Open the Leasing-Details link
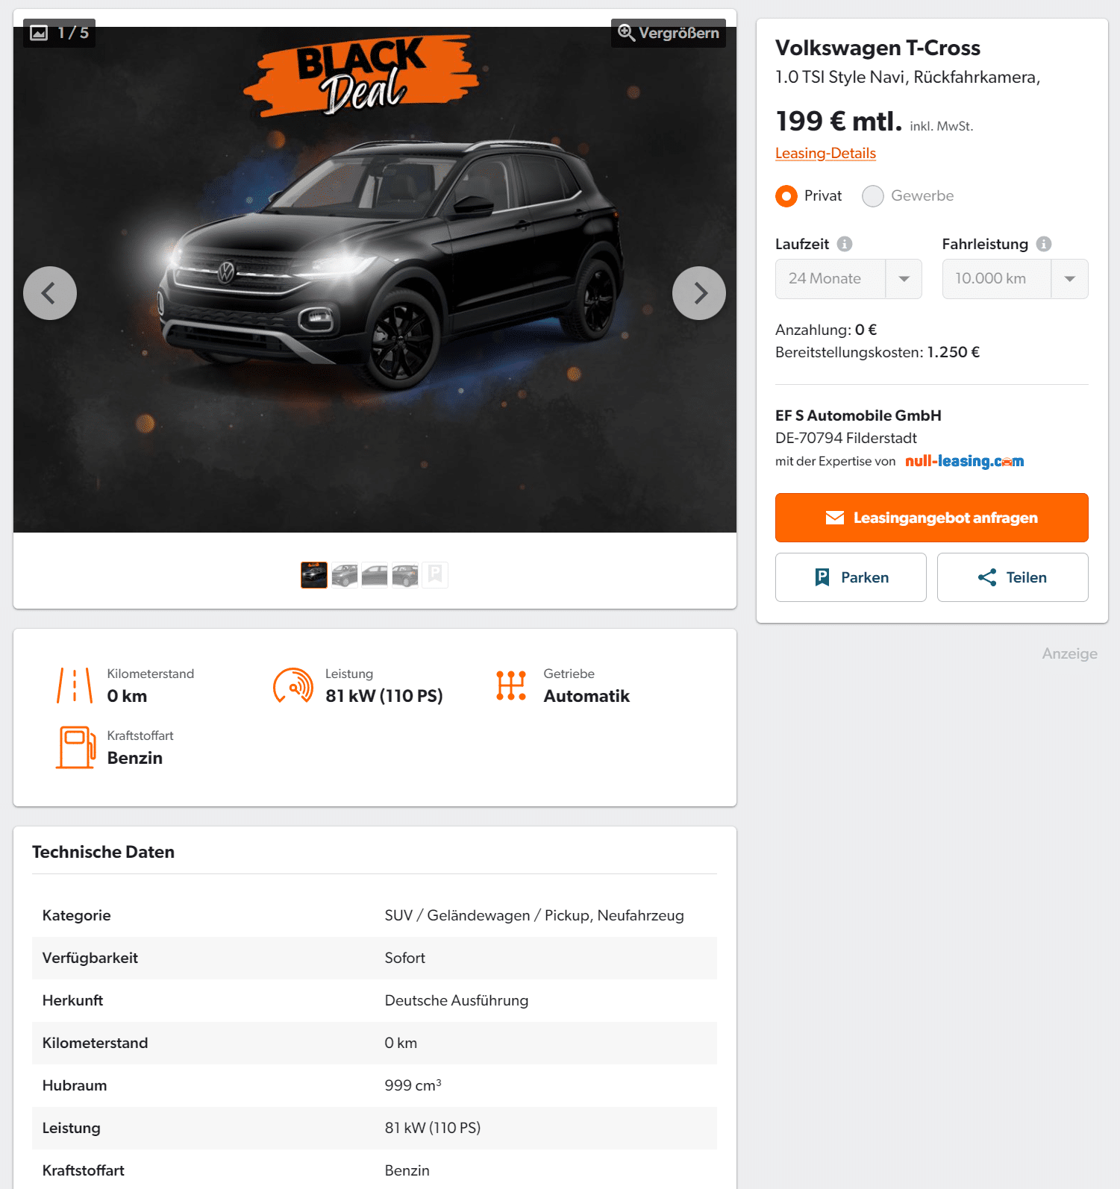This screenshot has width=1120, height=1189. point(825,153)
